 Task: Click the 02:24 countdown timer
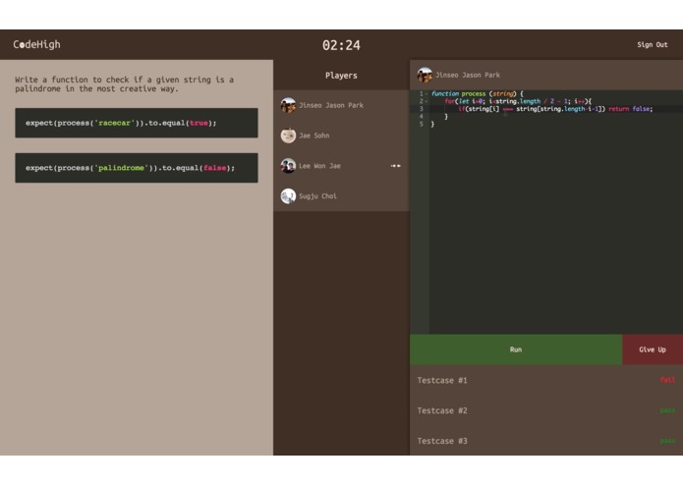coord(341,45)
